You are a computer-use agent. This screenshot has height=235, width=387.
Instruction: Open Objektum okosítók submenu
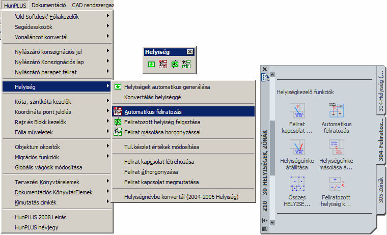[57, 147]
